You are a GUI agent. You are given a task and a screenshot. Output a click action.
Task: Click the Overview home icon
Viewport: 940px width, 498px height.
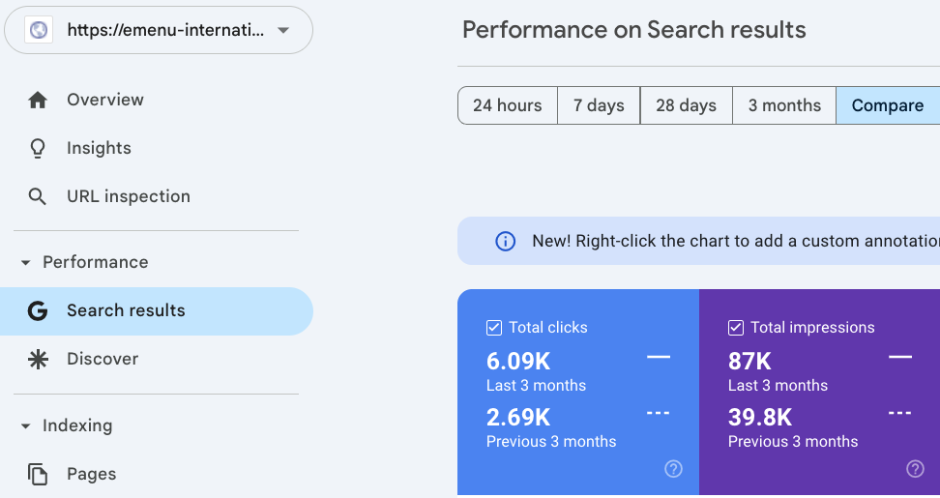point(38,101)
